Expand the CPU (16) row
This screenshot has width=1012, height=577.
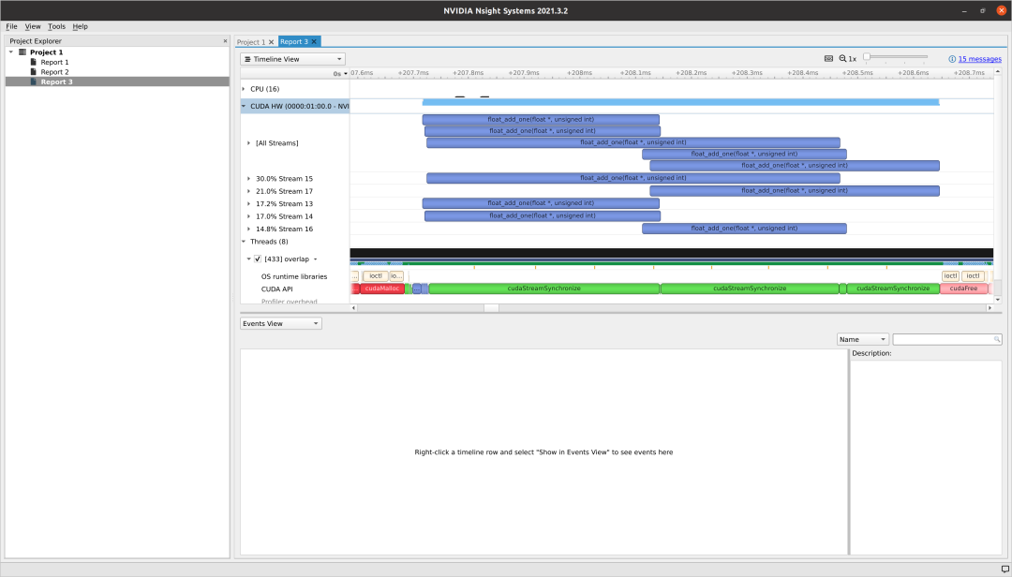pyautogui.click(x=244, y=89)
